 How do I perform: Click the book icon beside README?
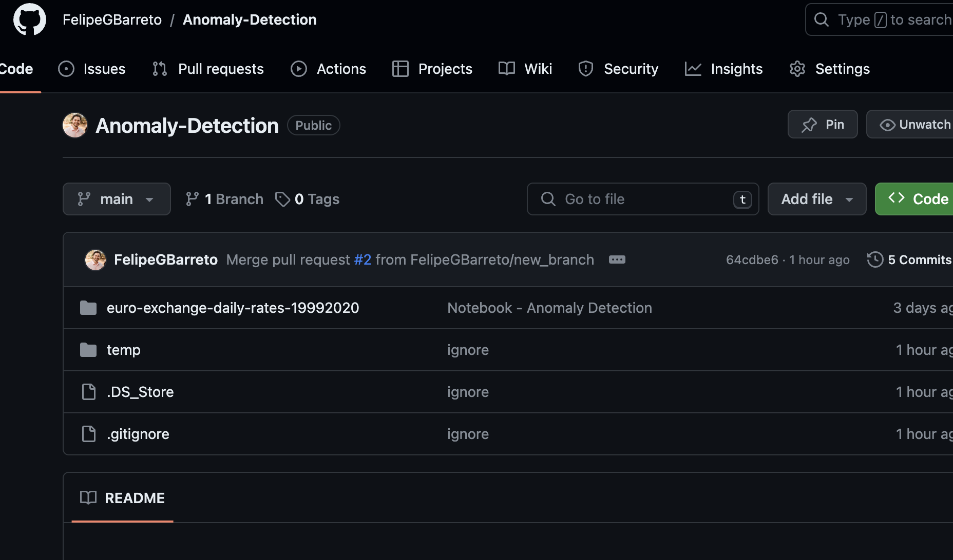[88, 497]
